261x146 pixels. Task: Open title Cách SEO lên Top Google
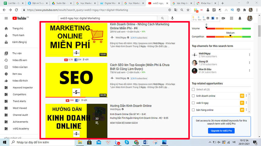coord(140,67)
